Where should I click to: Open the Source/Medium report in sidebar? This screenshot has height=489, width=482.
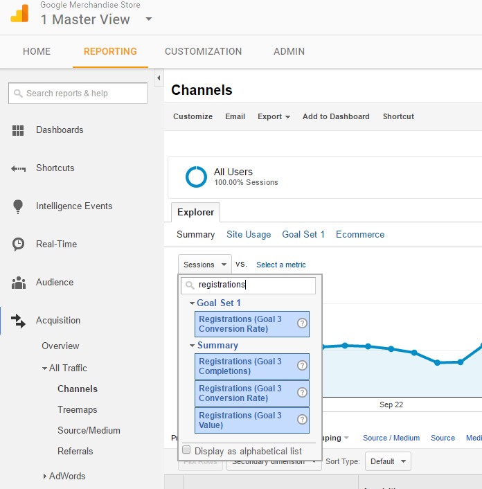[x=89, y=430]
